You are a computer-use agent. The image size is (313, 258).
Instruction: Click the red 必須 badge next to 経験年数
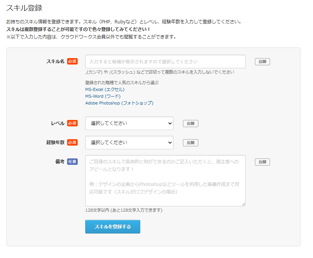pos(72,143)
